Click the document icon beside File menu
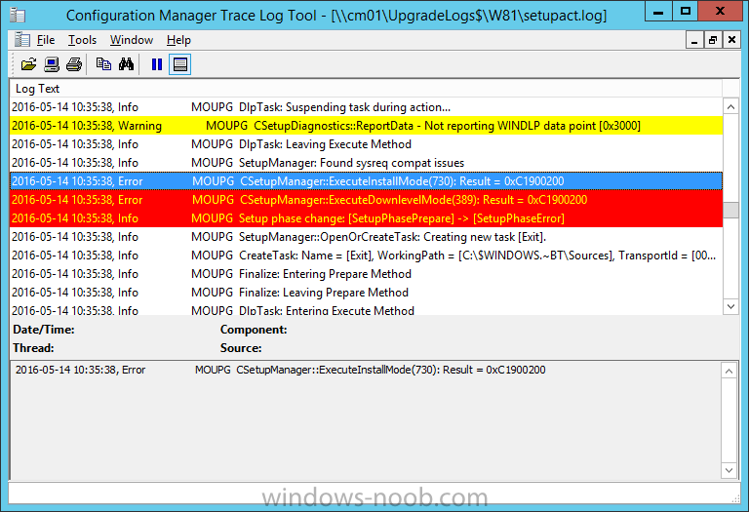 coord(22,40)
